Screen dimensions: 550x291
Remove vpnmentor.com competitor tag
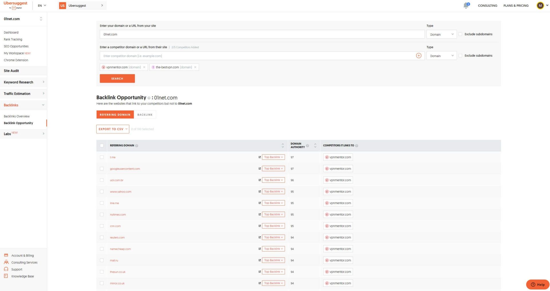click(x=144, y=67)
